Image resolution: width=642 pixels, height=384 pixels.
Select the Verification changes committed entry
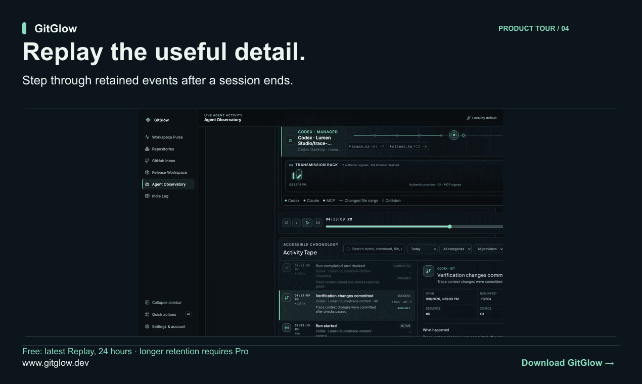pyautogui.click(x=347, y=305)
